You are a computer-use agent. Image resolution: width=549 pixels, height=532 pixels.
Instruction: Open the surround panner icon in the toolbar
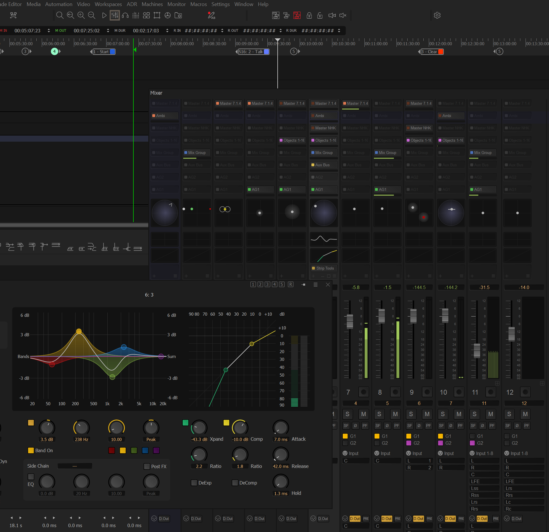(167, 15)
